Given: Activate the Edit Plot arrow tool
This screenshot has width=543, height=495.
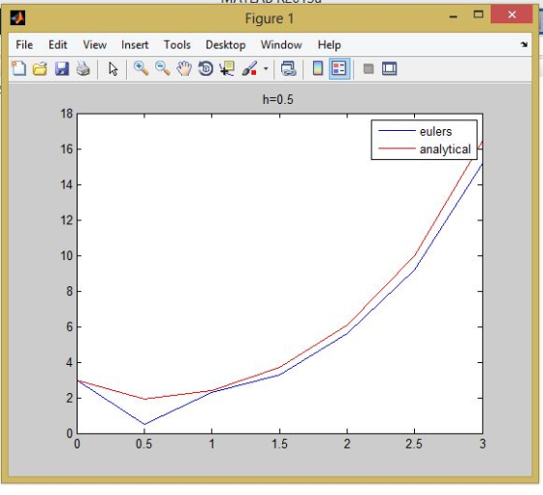Looking at the screenshot, I should pos(112,69).
